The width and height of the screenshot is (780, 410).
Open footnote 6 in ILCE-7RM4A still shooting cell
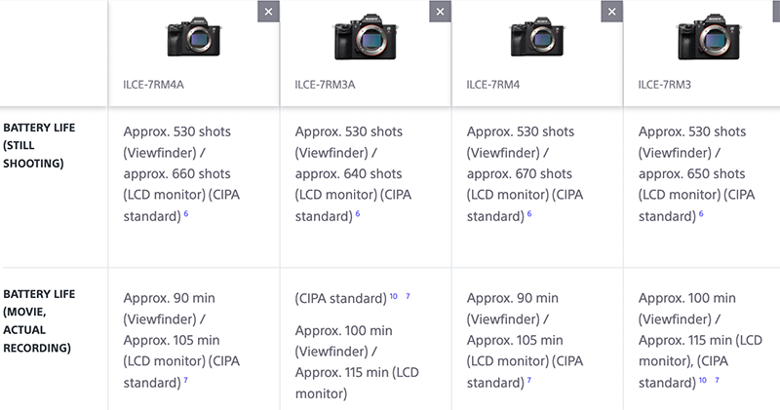186,214
